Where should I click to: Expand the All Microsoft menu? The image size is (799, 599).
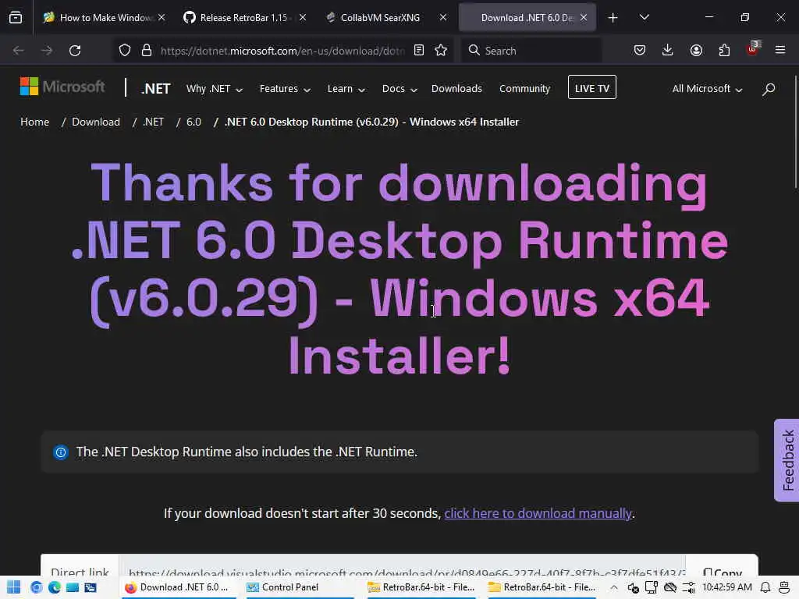click(707, 89)
